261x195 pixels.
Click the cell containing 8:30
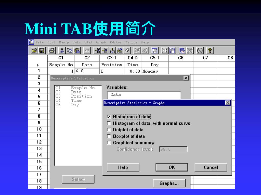pos(133,71)
